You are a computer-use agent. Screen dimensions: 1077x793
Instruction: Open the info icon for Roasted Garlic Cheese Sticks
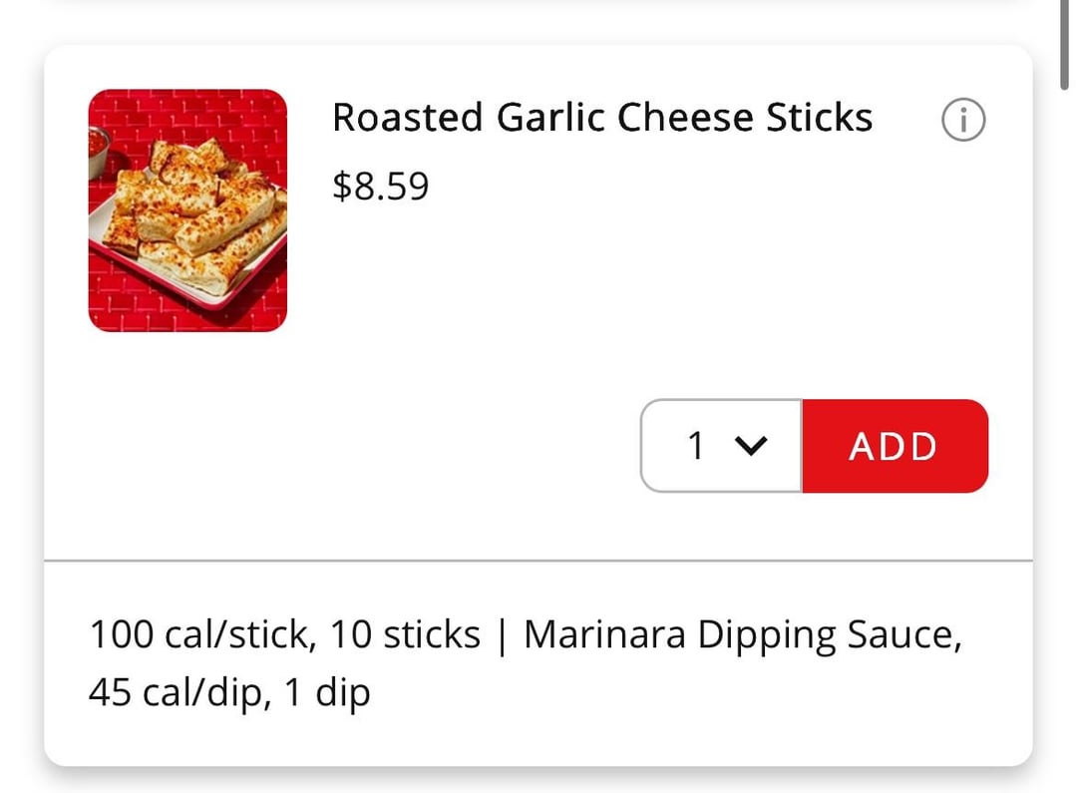(962, 121)
